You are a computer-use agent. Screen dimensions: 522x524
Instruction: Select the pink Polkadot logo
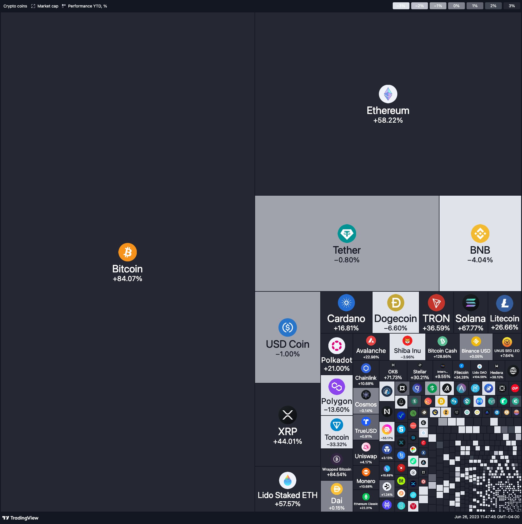point(337,346)
